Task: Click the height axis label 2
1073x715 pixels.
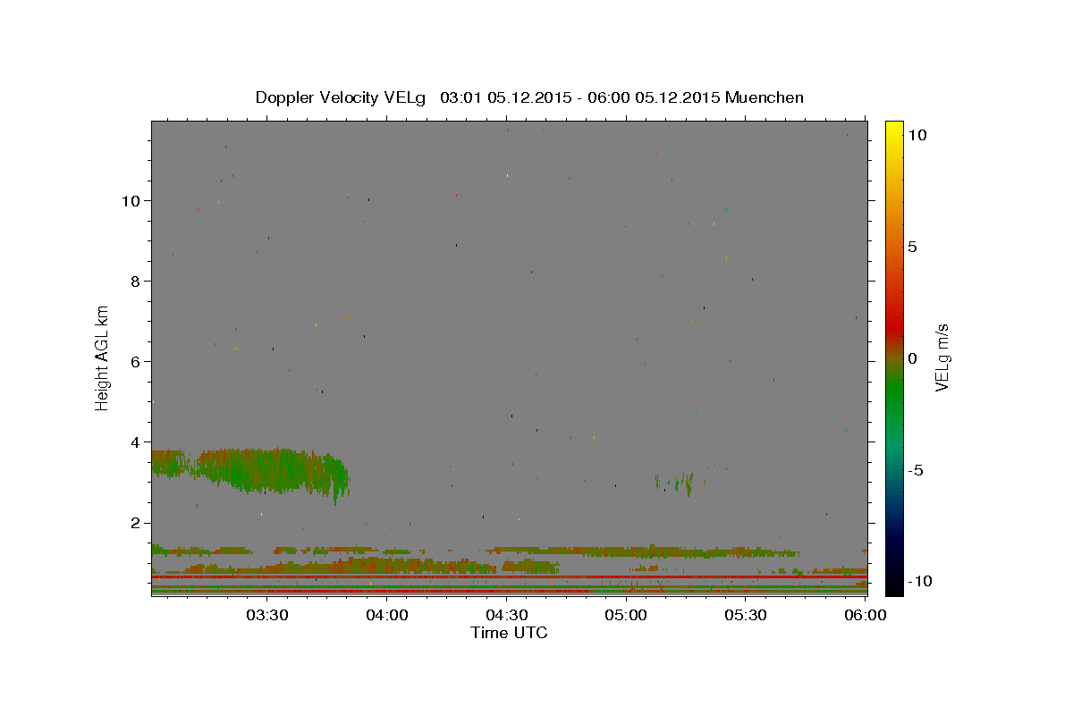Action: (x=136, y=523)
